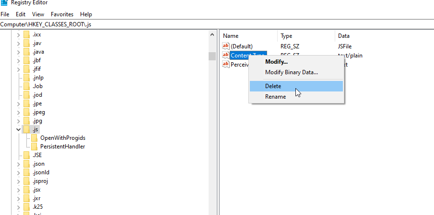Click the PerceivedType string value icon
This screenshot has width=434, height=215.
pos(226,64)
